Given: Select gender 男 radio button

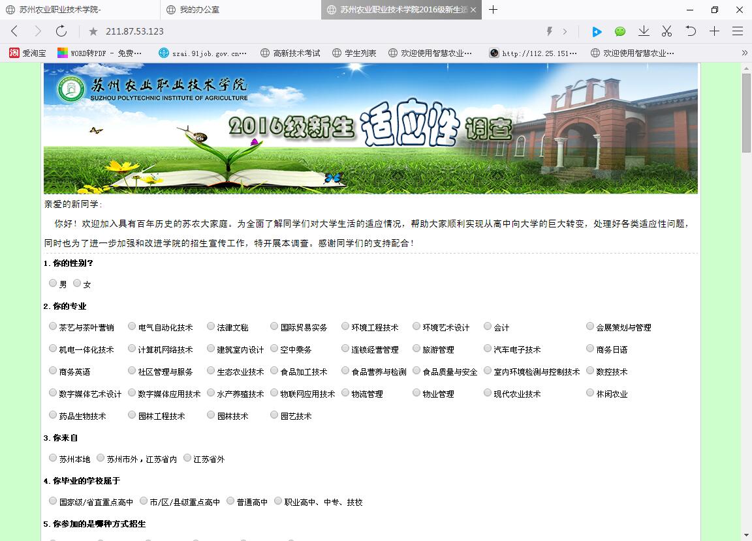Looking at the screenshot, I should [x=53, y=283].
